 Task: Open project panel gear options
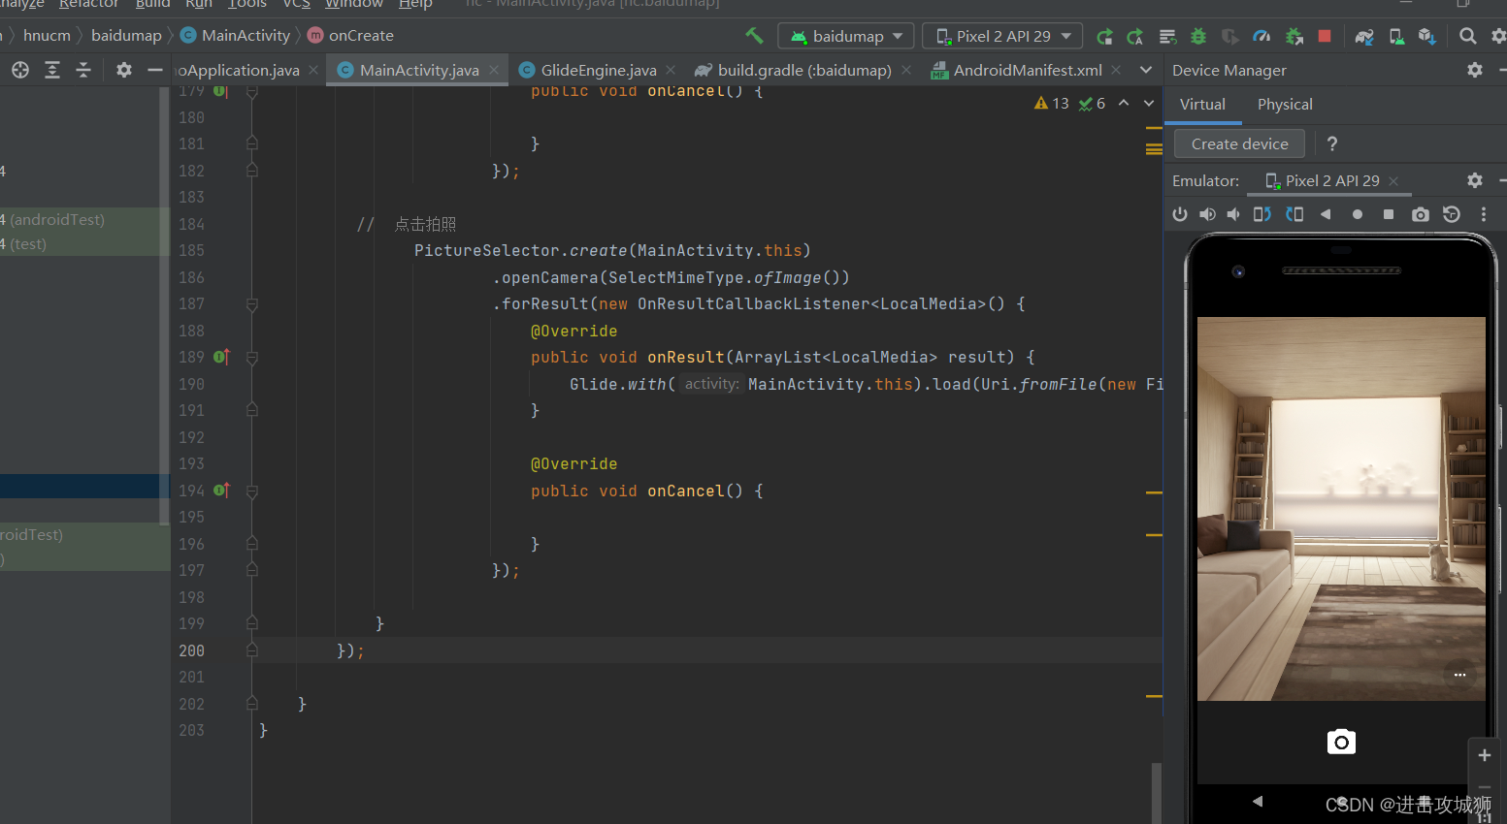point(123,70)
